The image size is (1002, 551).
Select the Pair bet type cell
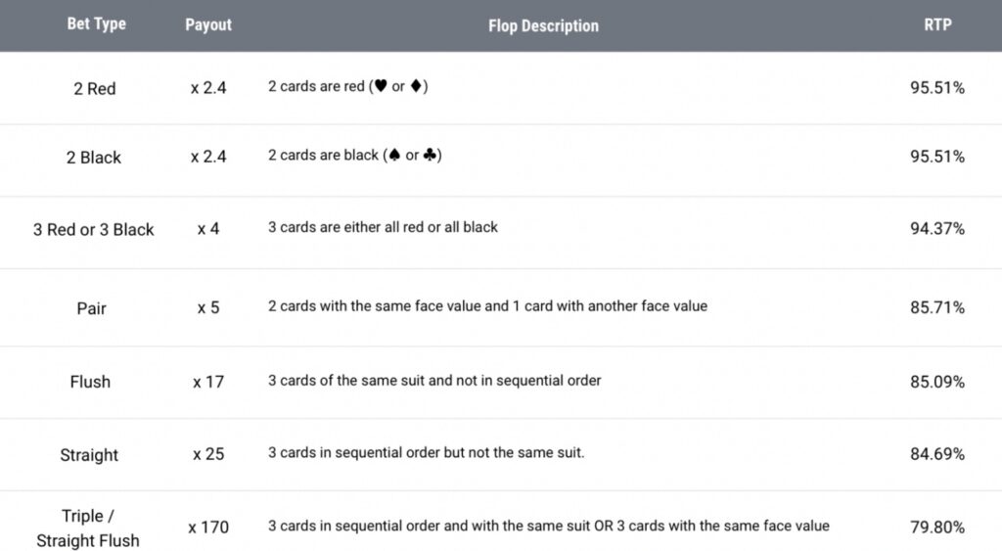91,308
